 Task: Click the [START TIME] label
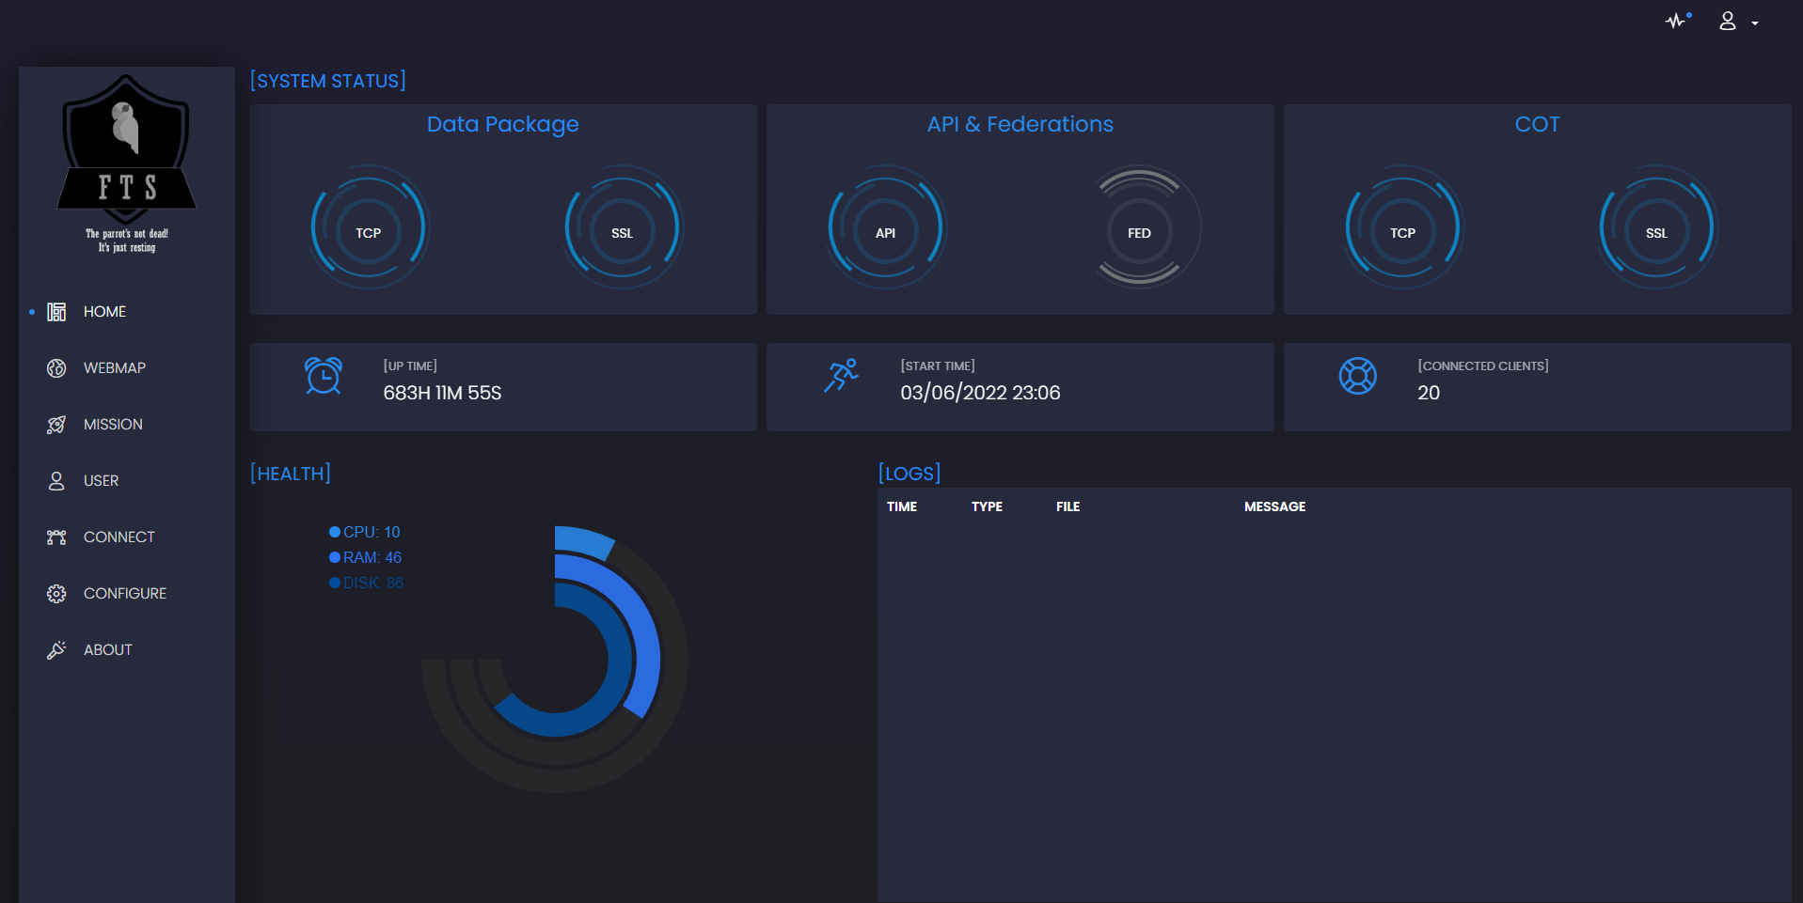[x=938, y=366]
